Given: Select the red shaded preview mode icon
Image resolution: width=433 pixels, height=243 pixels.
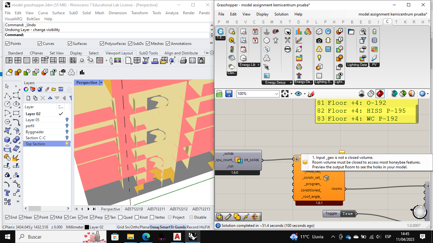Looking at the screenshot, I should [x=380, y=94].
